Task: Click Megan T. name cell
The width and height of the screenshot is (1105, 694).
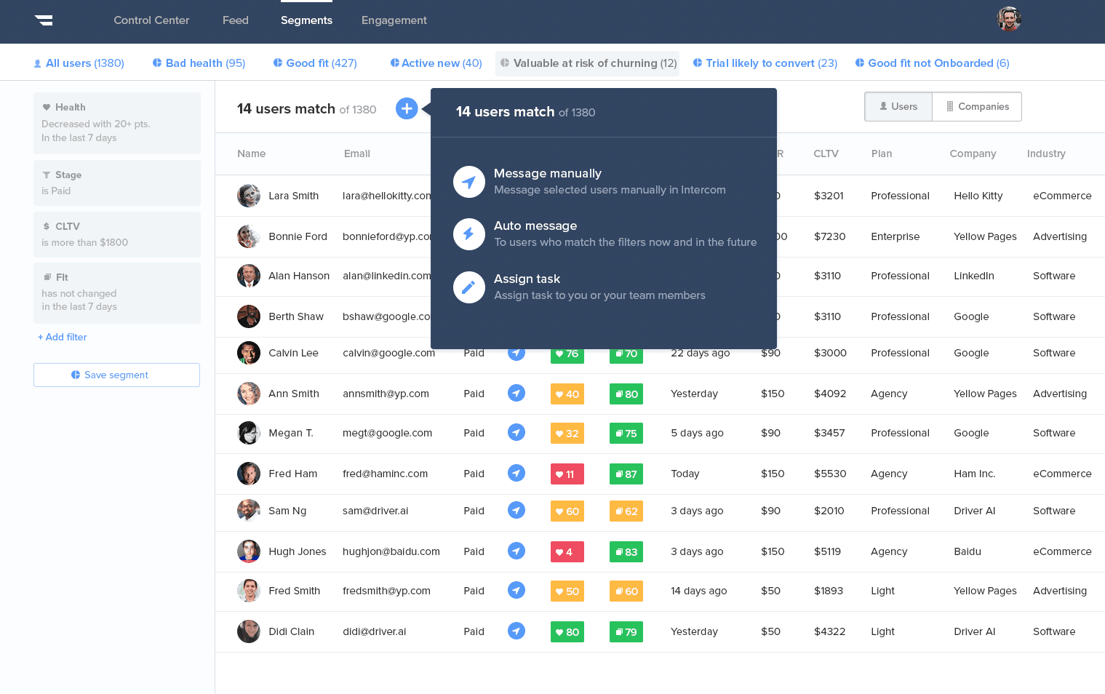Action: [291, 433]
